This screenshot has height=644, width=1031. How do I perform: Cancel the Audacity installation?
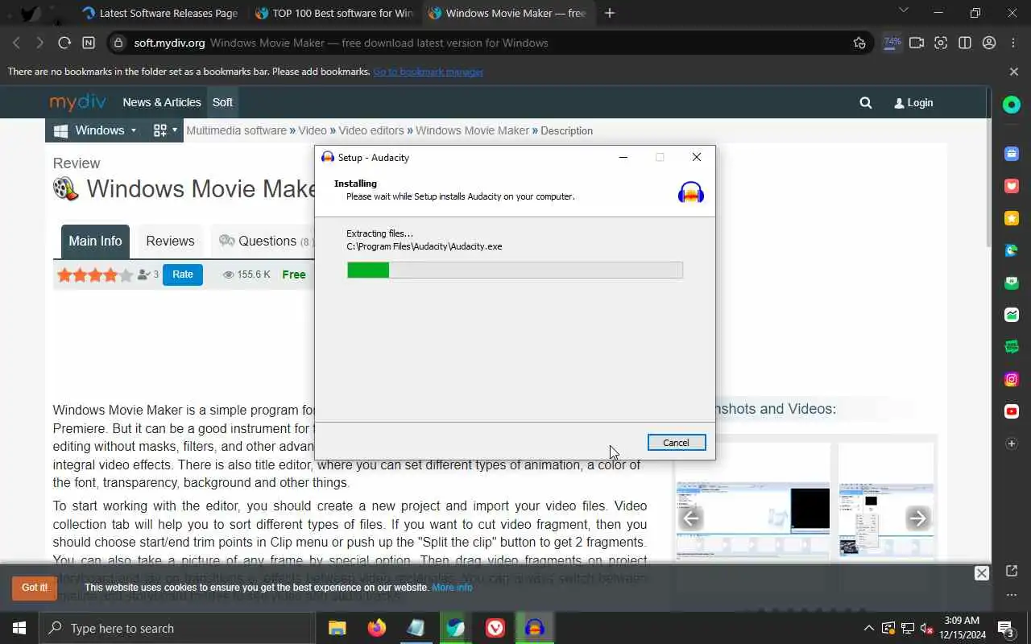[676, 443]
